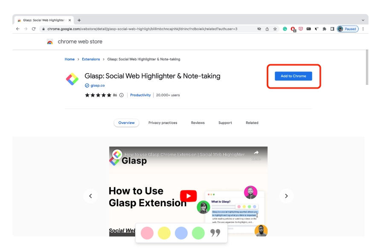Click the page vertical scrollbar
The image size is (386, 248).
pyautogui.click(x=367, y=67)
